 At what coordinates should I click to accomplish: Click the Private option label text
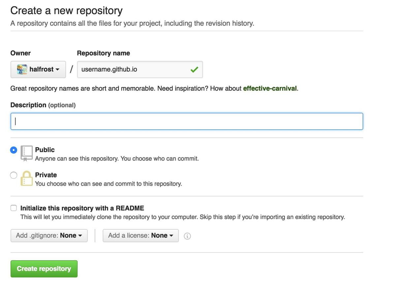[x=46, y=175]
